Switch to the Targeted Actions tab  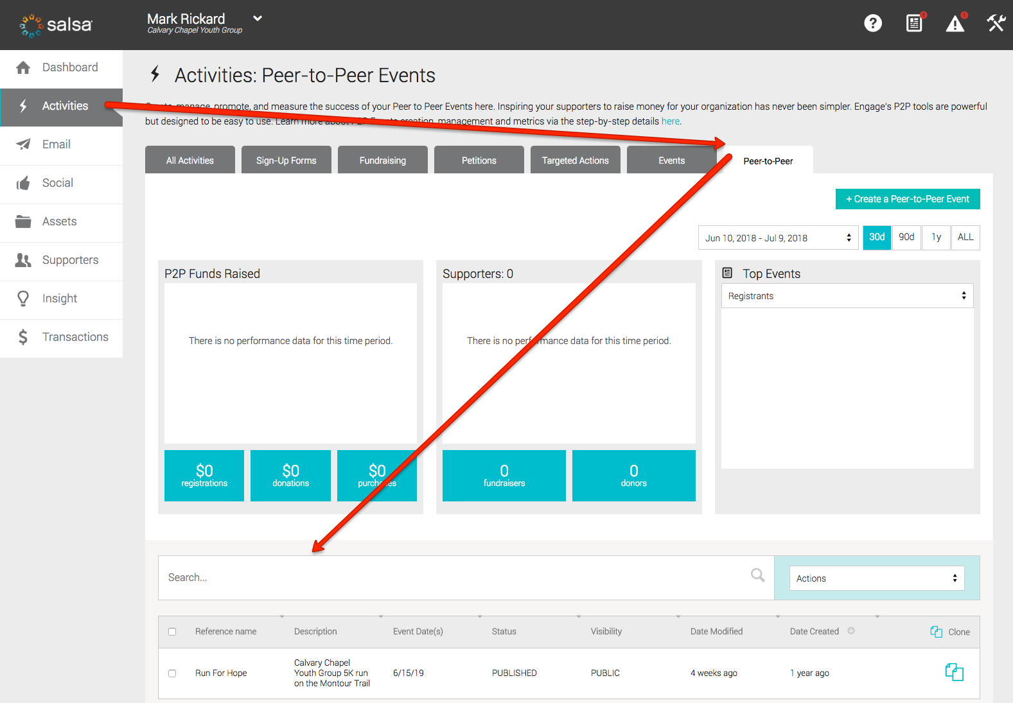[576, 160]
